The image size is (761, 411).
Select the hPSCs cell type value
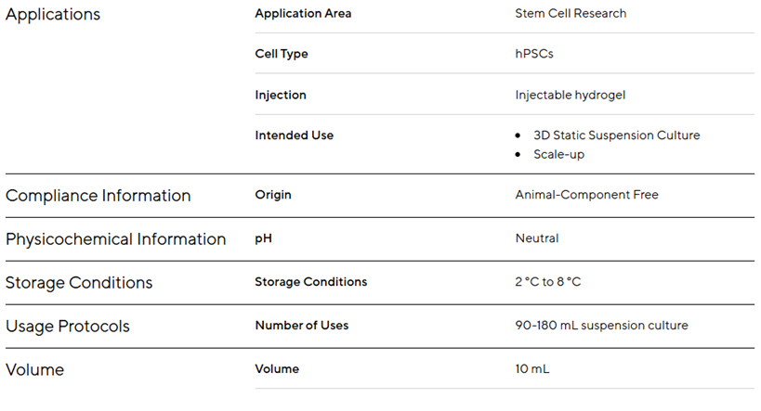click(534, 54)
